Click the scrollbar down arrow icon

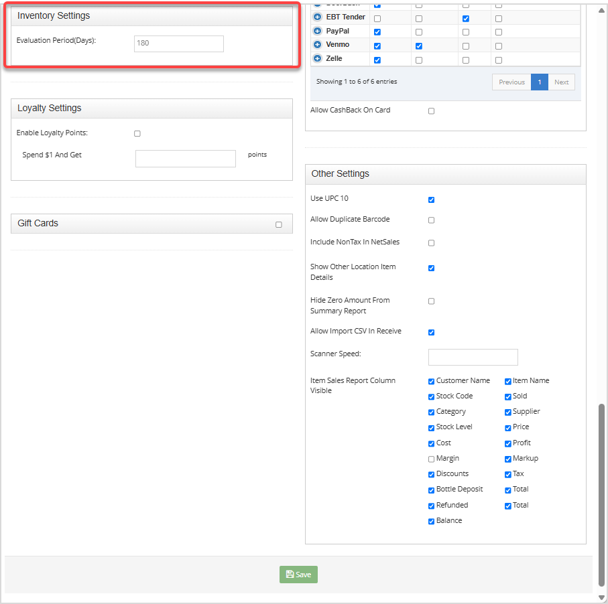601,596
